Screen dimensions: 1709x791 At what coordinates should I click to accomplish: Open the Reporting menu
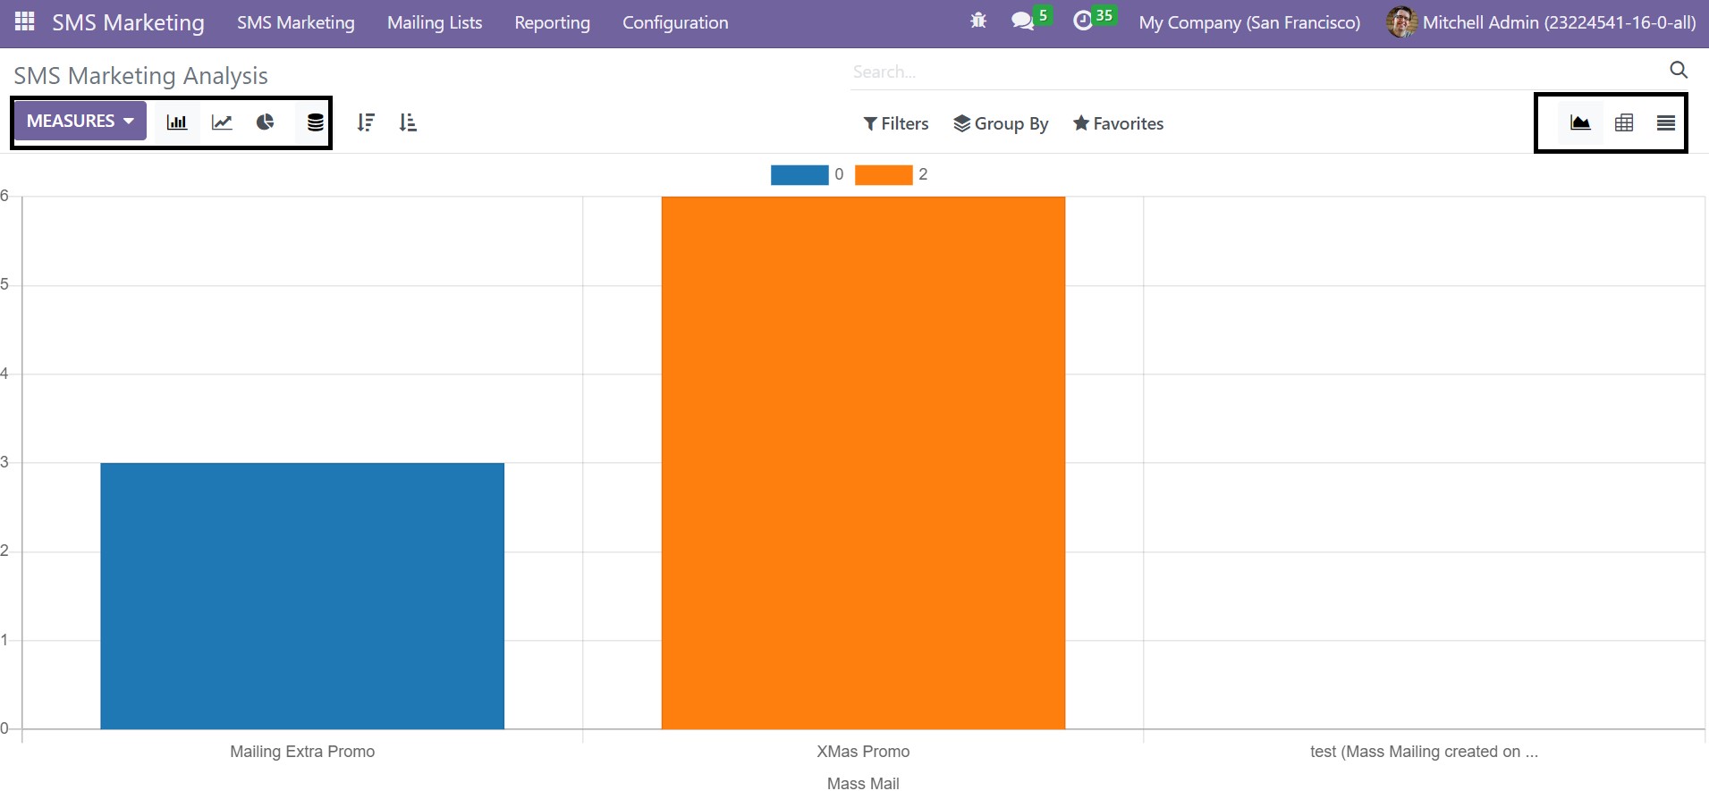tap(552, 22)
